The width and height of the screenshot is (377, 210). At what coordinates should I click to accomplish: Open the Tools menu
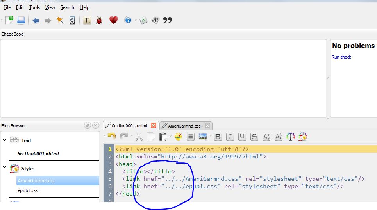tap(34, 7)
